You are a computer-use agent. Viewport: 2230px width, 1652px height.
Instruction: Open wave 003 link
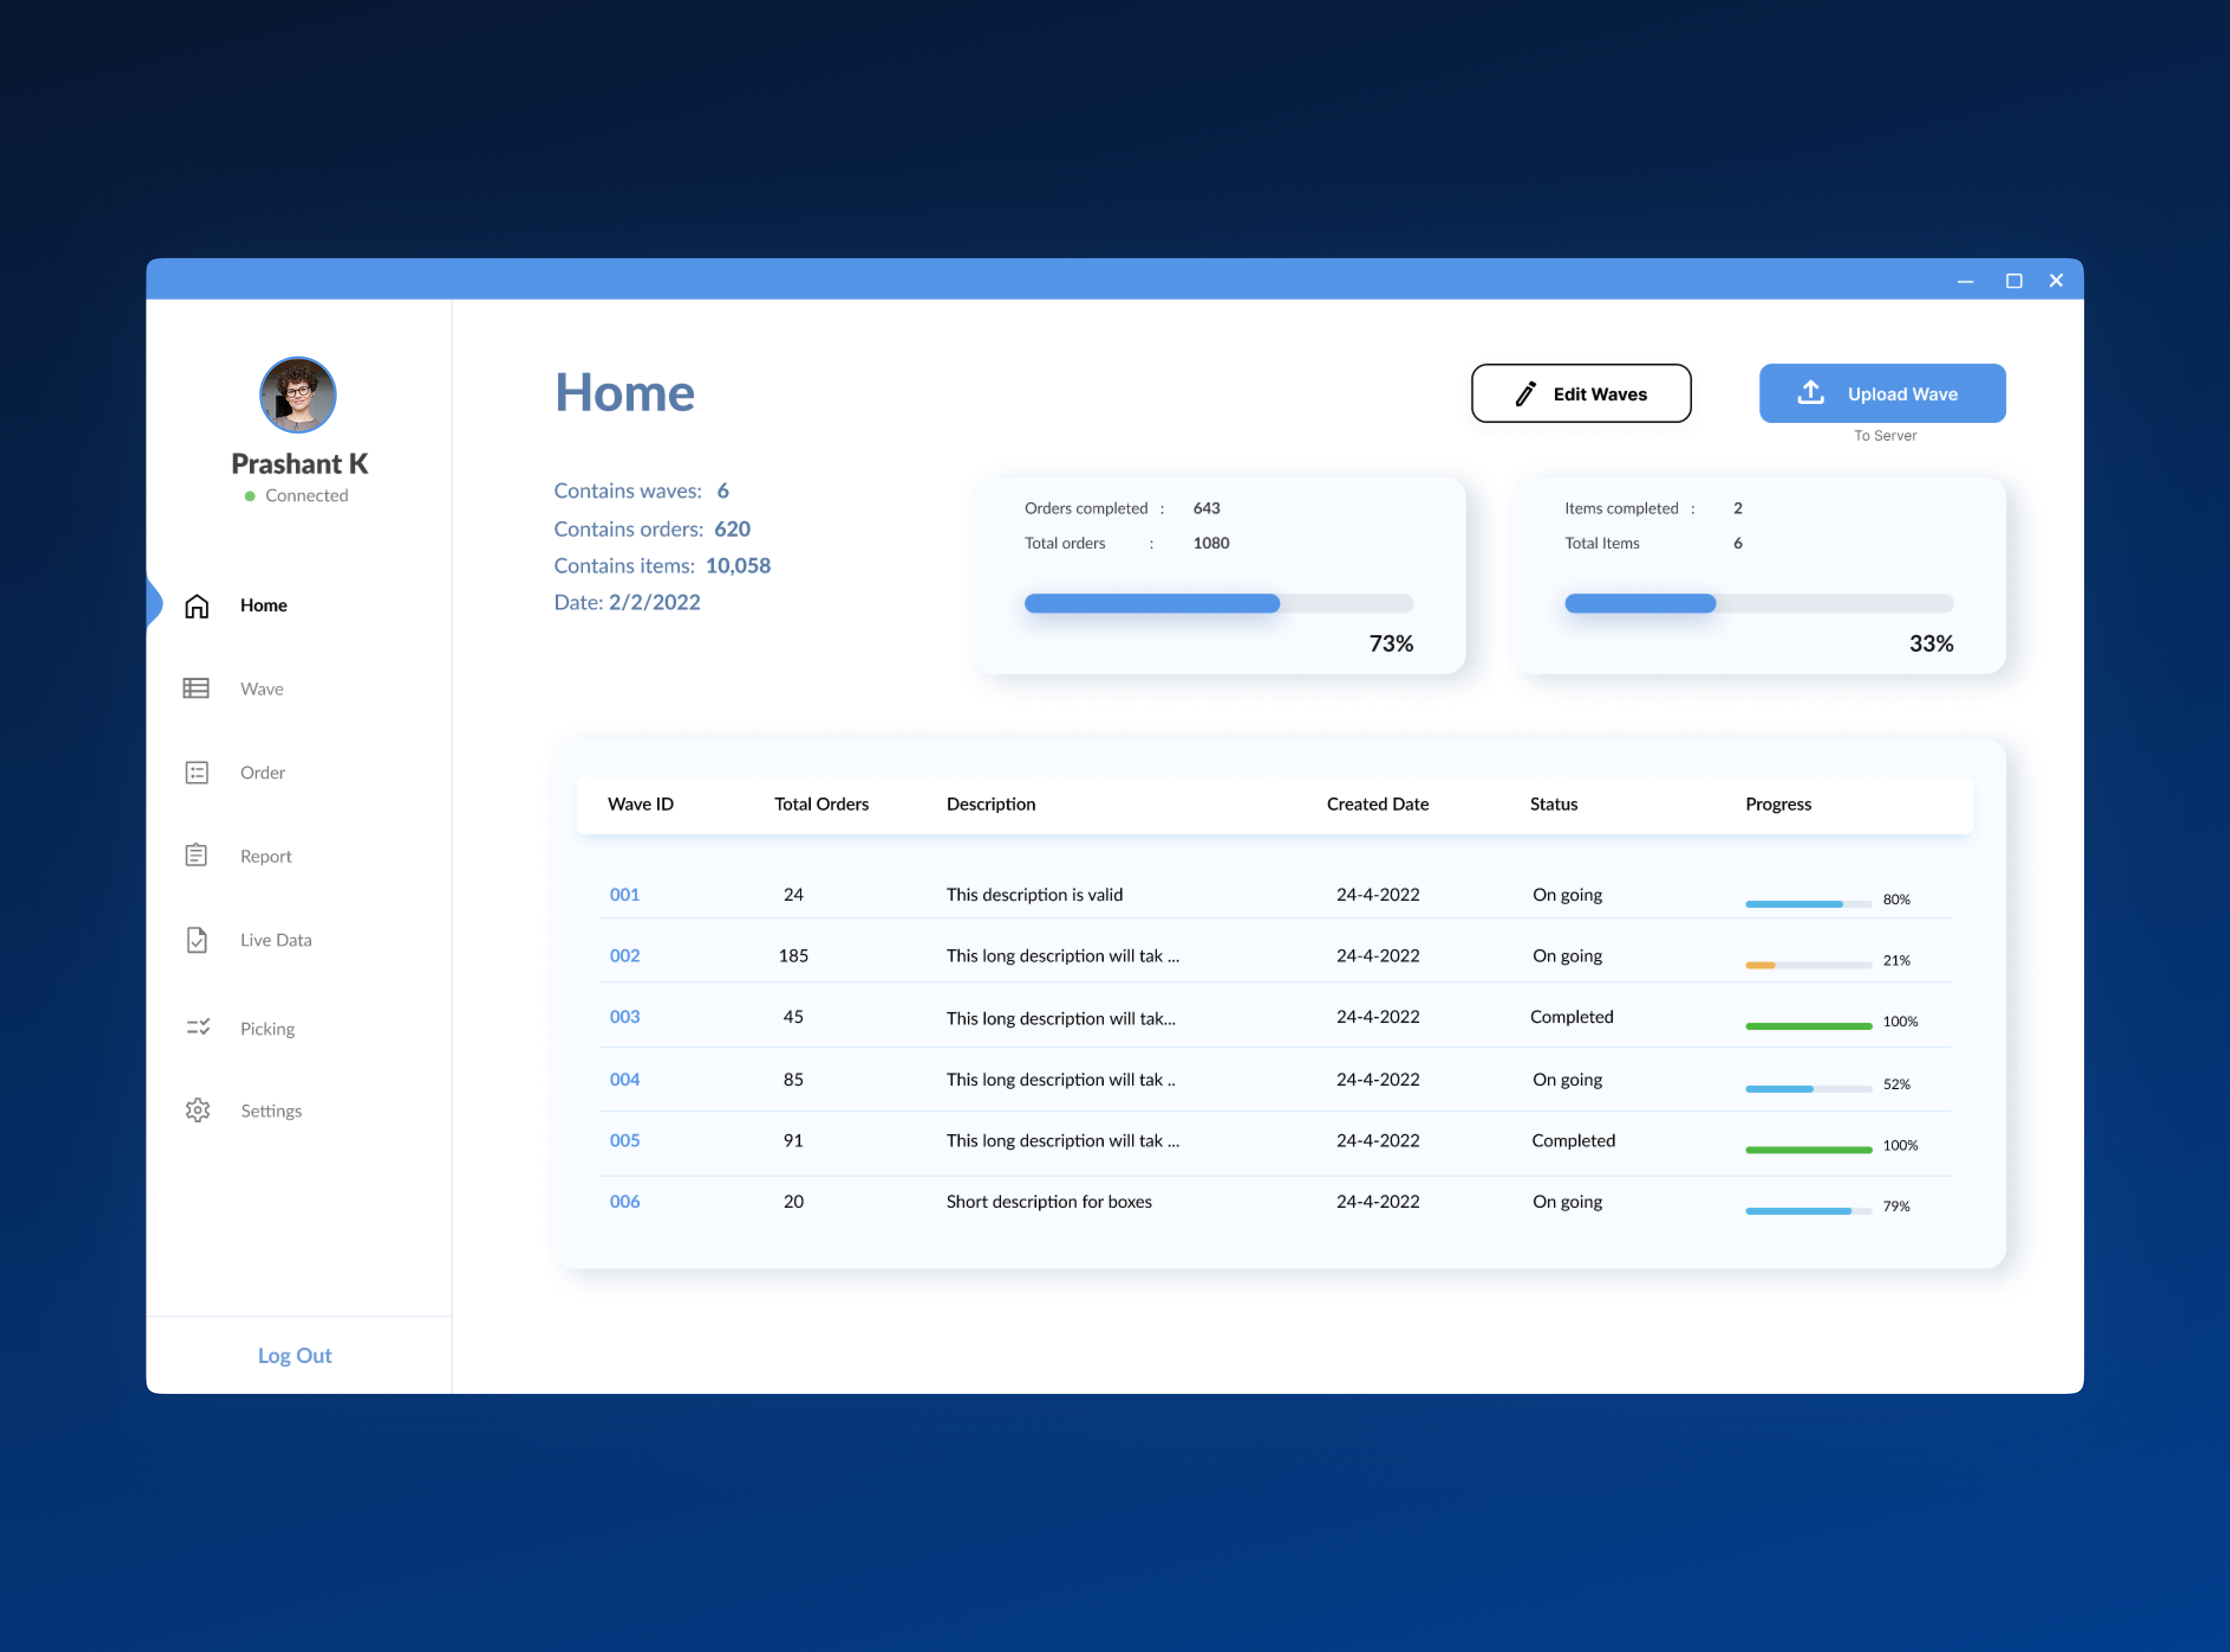point(625,1017)
